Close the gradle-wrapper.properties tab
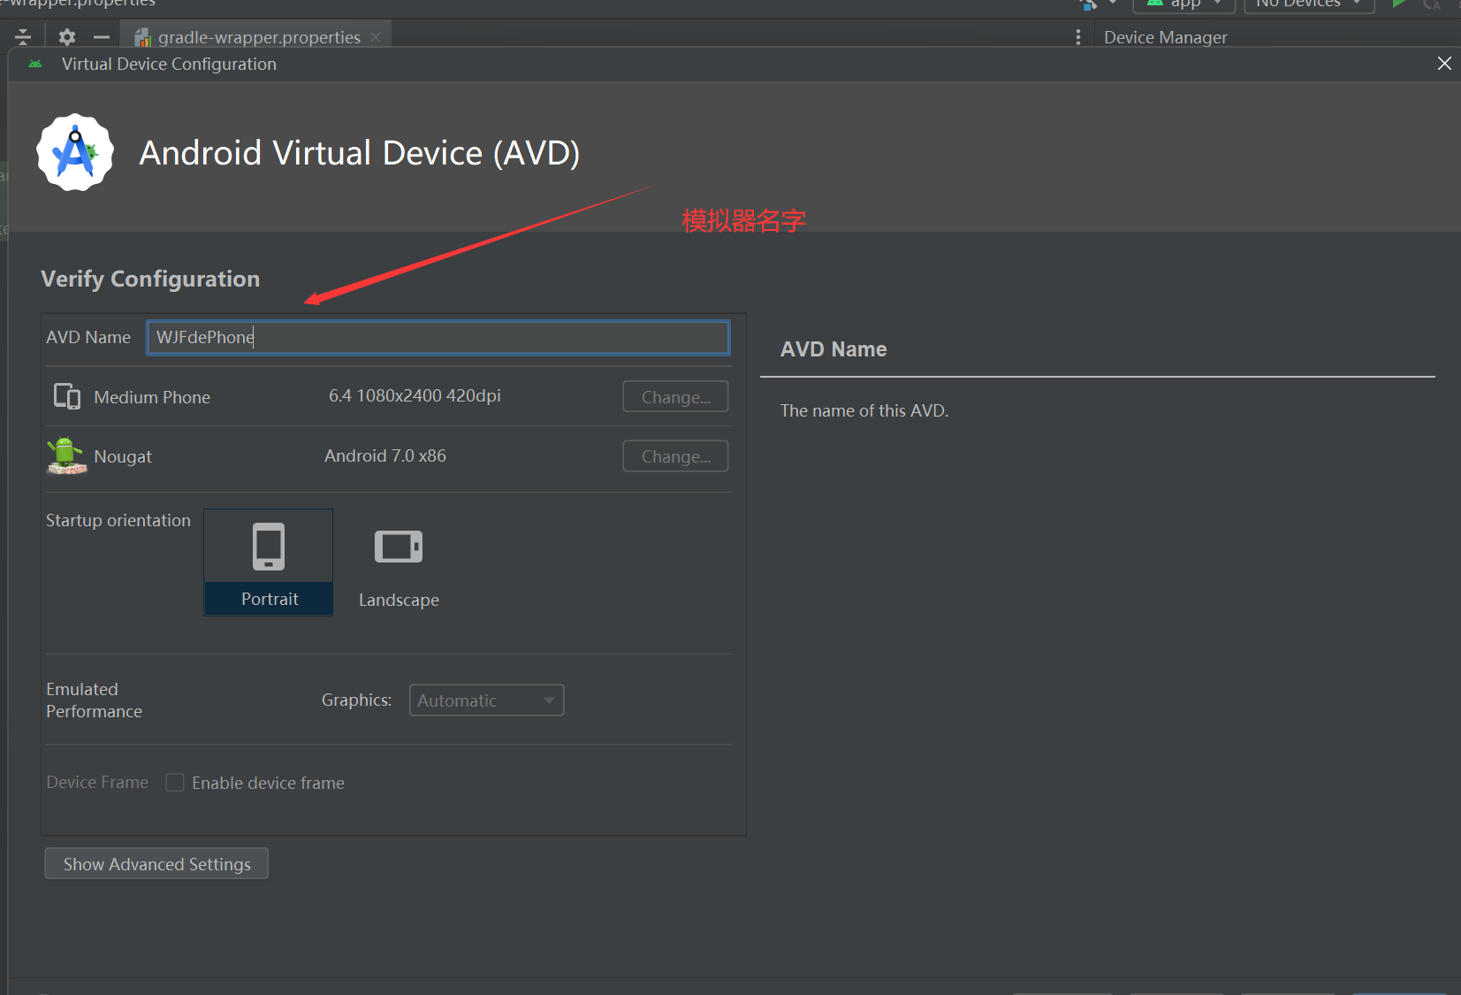The image size is (1461, 995). (x=376, y=37)
